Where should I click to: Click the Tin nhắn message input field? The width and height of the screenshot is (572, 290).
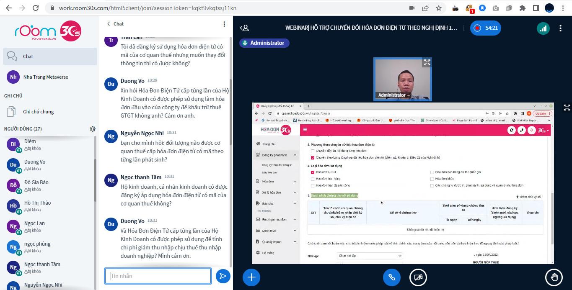pos(158,276)
